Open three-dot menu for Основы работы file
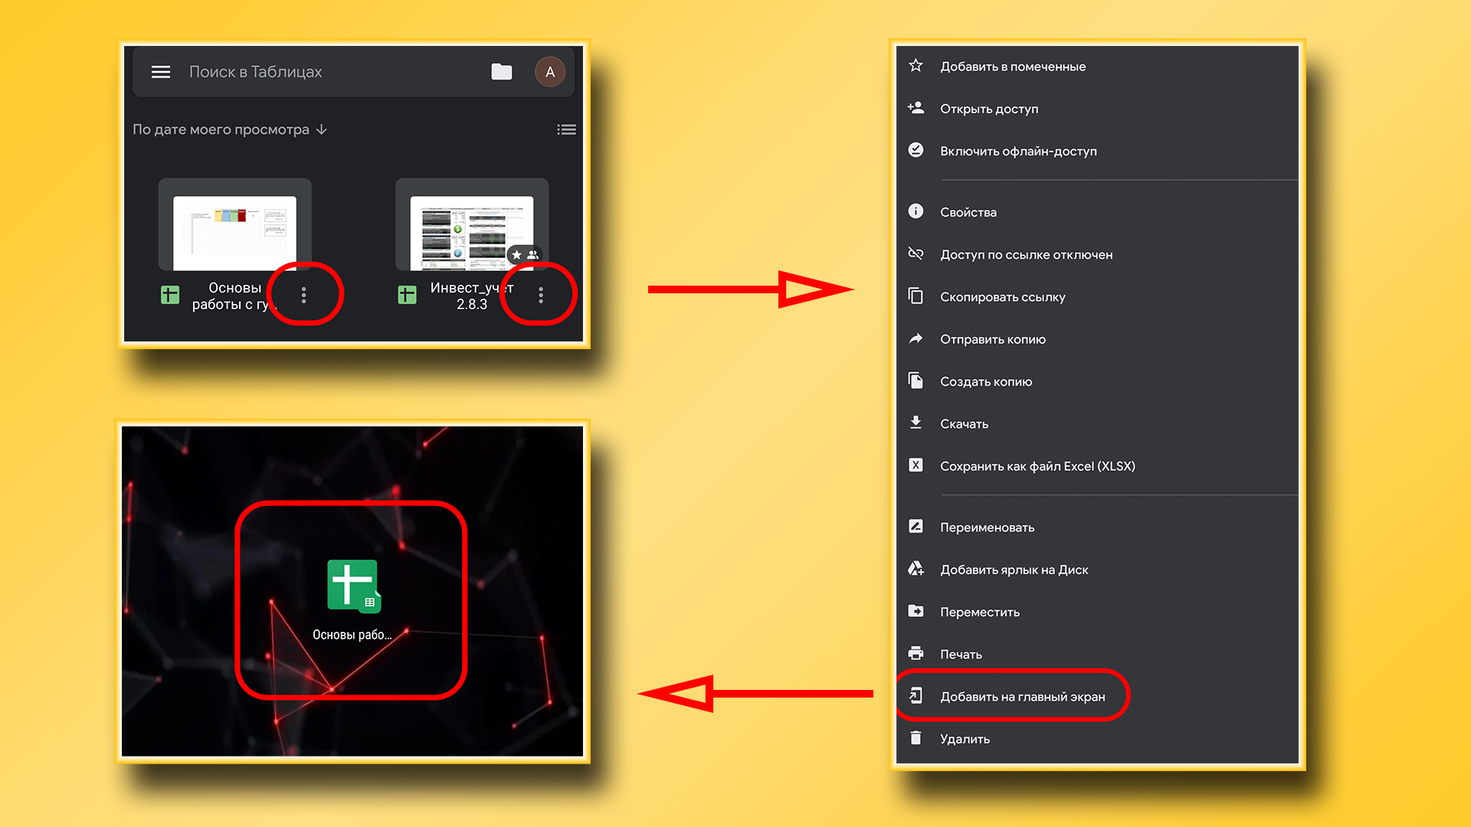Image resolution: width=1471 pixels, height=827 pixels. click(x=304, y=295)
